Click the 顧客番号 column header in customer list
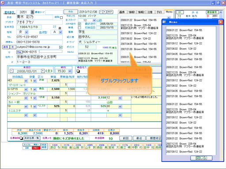The image size is (226, 169). [212, 12]
